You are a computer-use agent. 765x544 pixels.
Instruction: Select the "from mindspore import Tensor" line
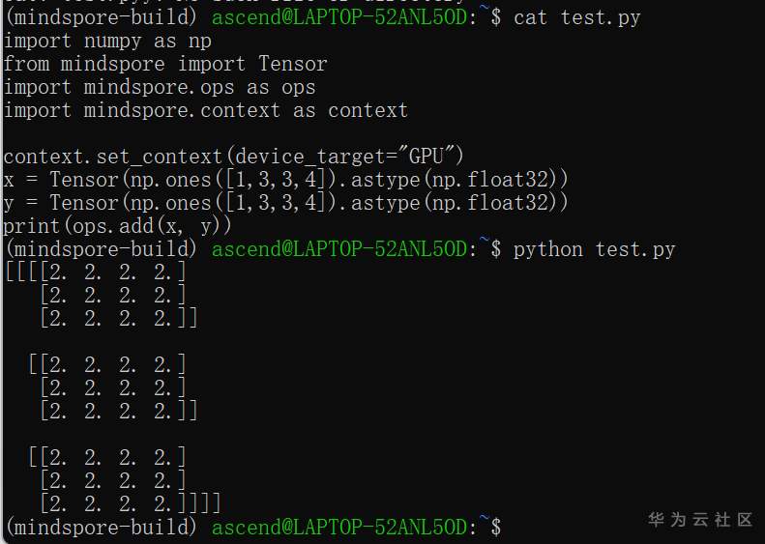(x=165, y=64)
